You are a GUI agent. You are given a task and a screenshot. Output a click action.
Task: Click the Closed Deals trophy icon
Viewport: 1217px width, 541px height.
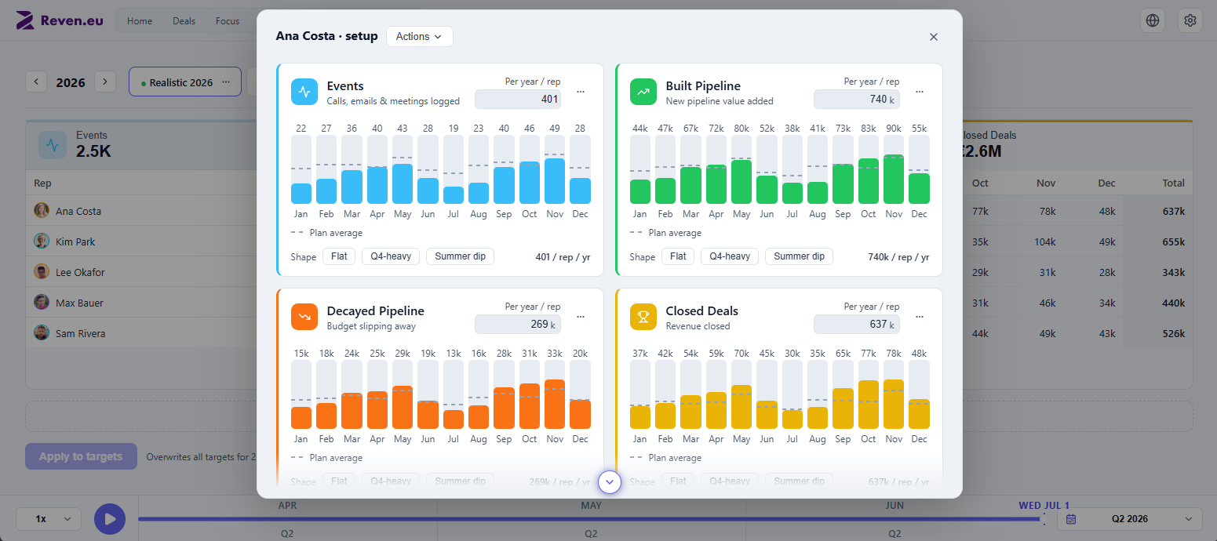click(x=643, y=317)
